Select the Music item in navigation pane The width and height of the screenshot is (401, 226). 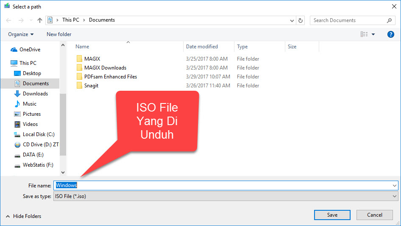tap(29, 104)
